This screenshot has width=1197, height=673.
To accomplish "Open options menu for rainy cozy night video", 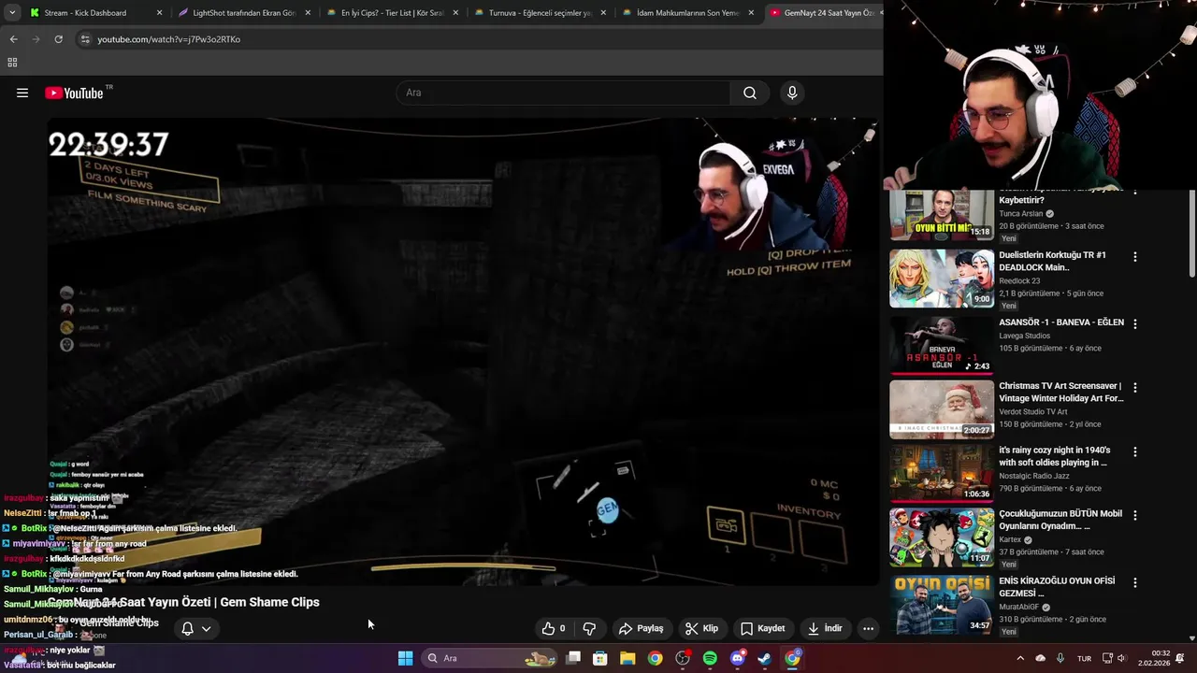I will click(1135, 451).
